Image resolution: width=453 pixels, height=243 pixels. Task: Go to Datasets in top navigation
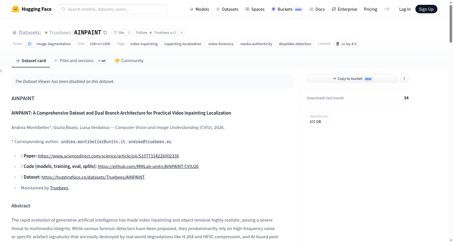pos(227,9)
